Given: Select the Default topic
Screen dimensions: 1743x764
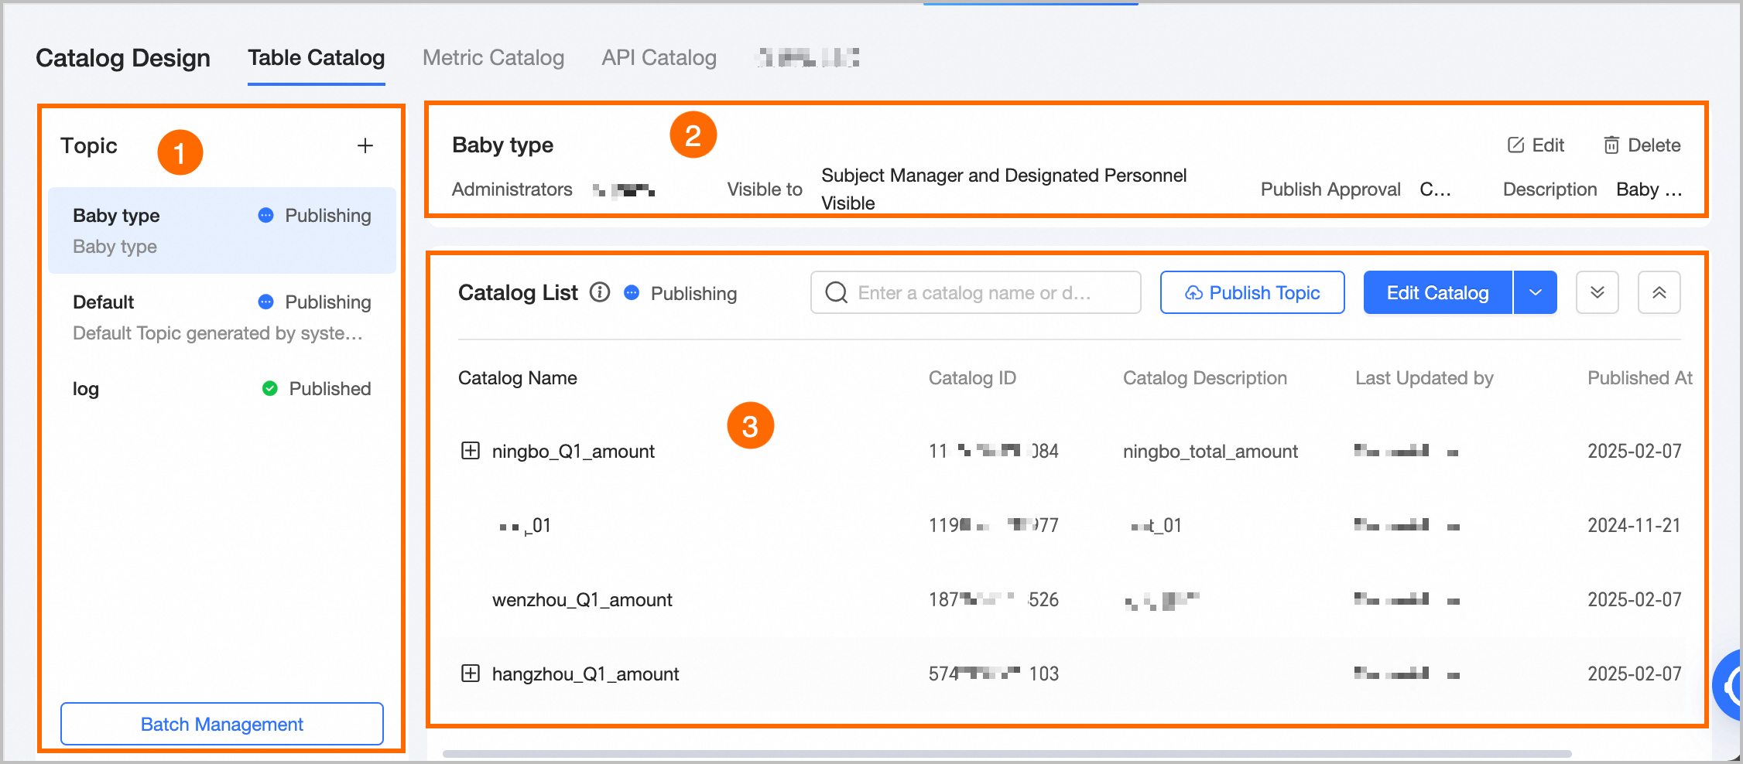Looking at the screenshot, I should 222,317.
